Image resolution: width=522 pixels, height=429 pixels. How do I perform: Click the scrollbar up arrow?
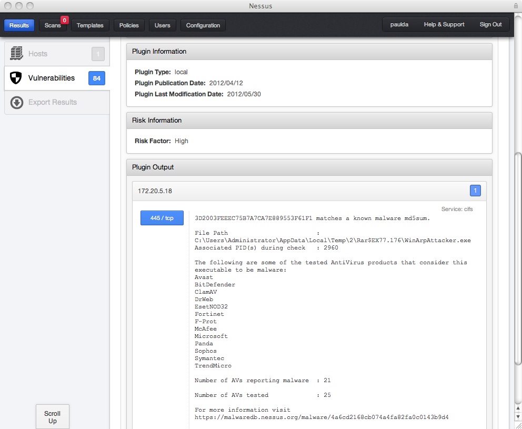(x=518, y=408)
